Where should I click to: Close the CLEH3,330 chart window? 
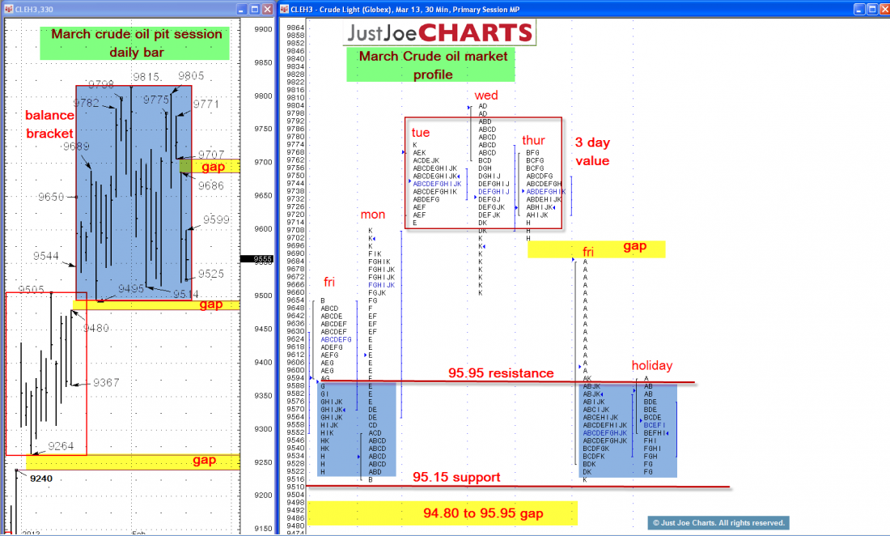click(267, 8)
